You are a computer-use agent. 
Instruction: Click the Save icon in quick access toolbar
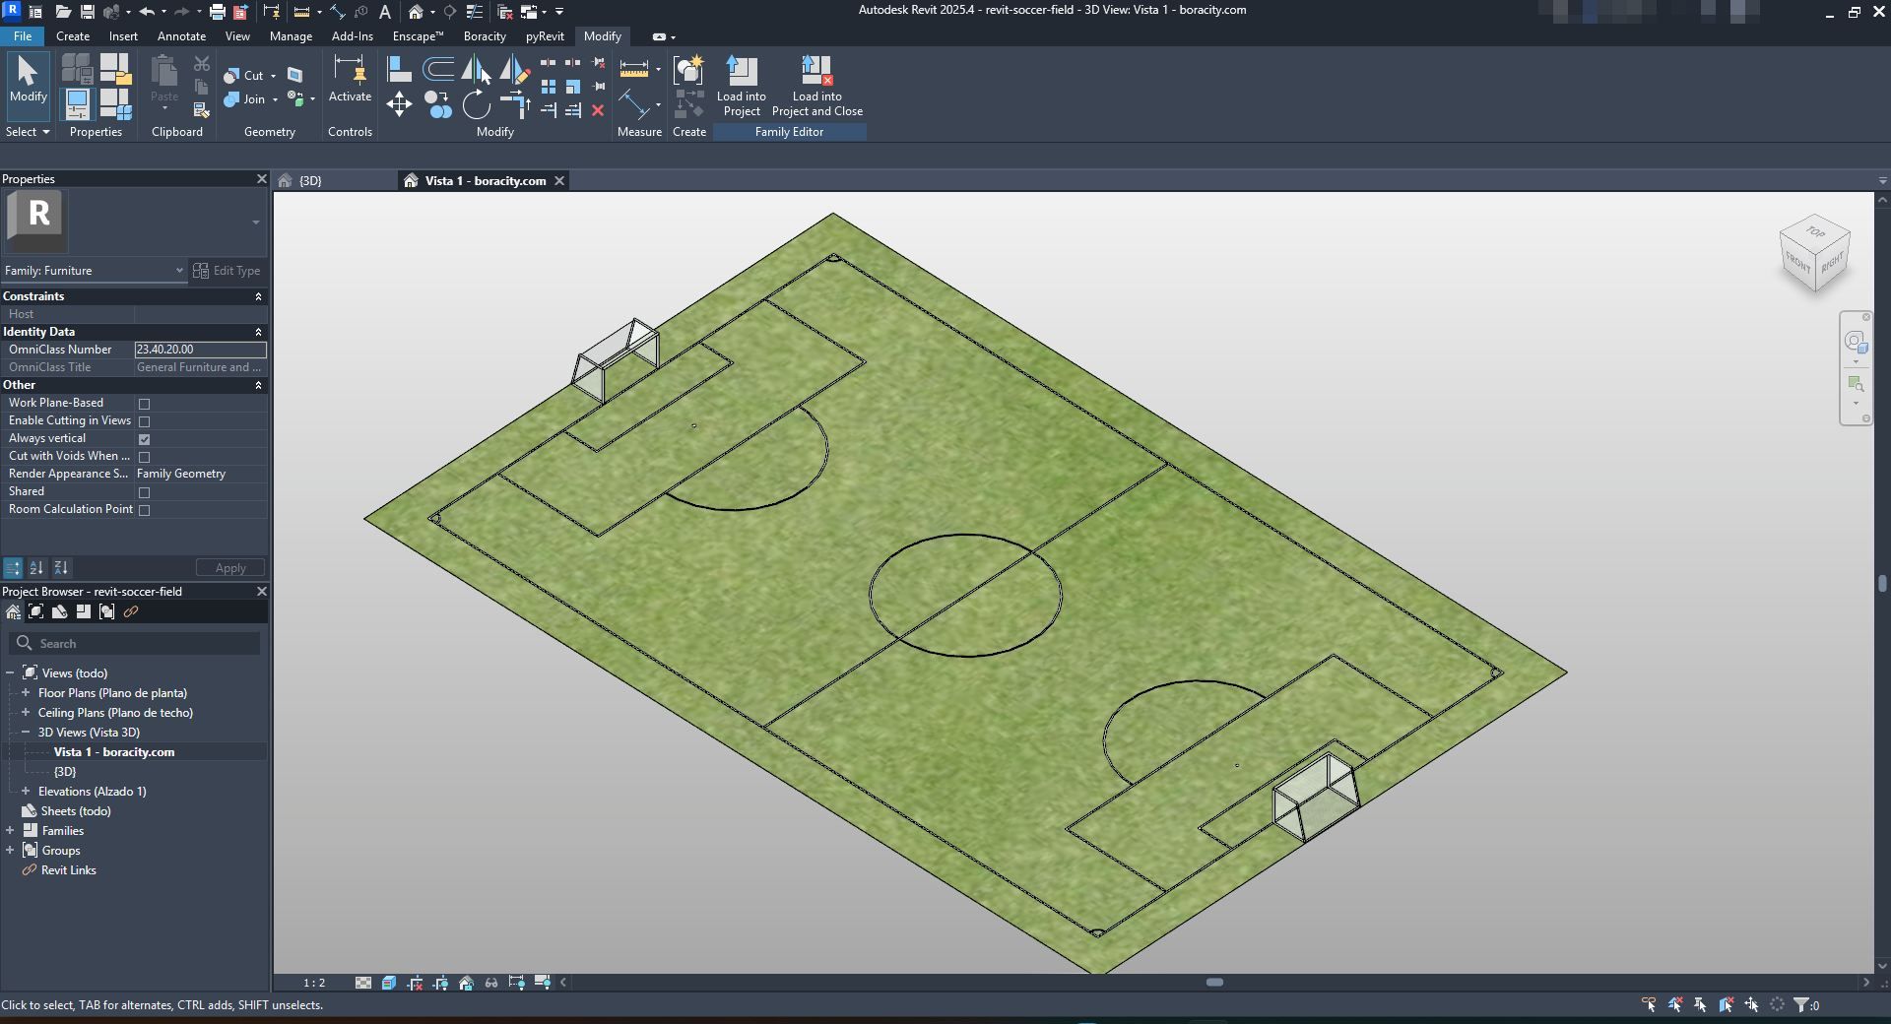click(x=87, y=12)
